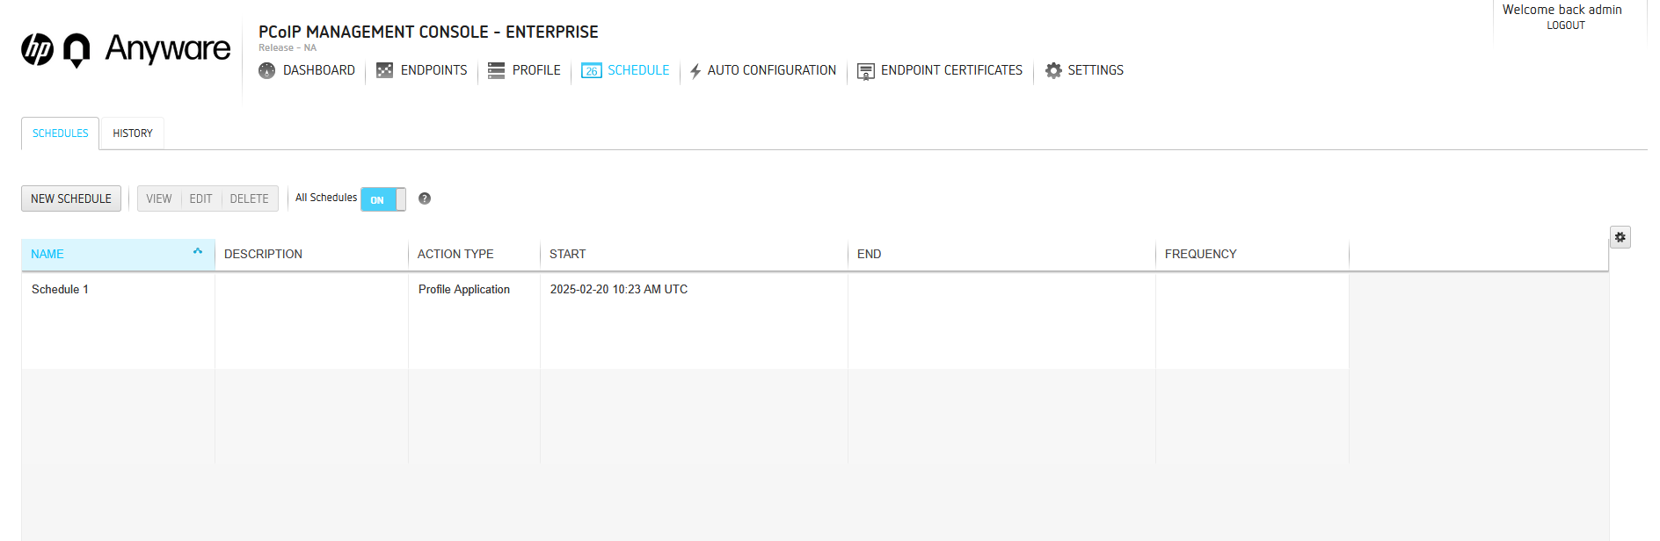Open the DASHBOARD menu item
Viewport: 1660px width, 541px height.
319,70
